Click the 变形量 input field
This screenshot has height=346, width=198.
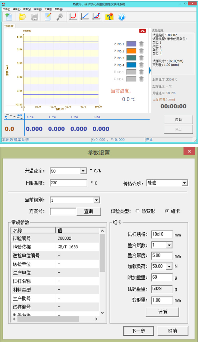pyautogui.click(x=162, y=300)
